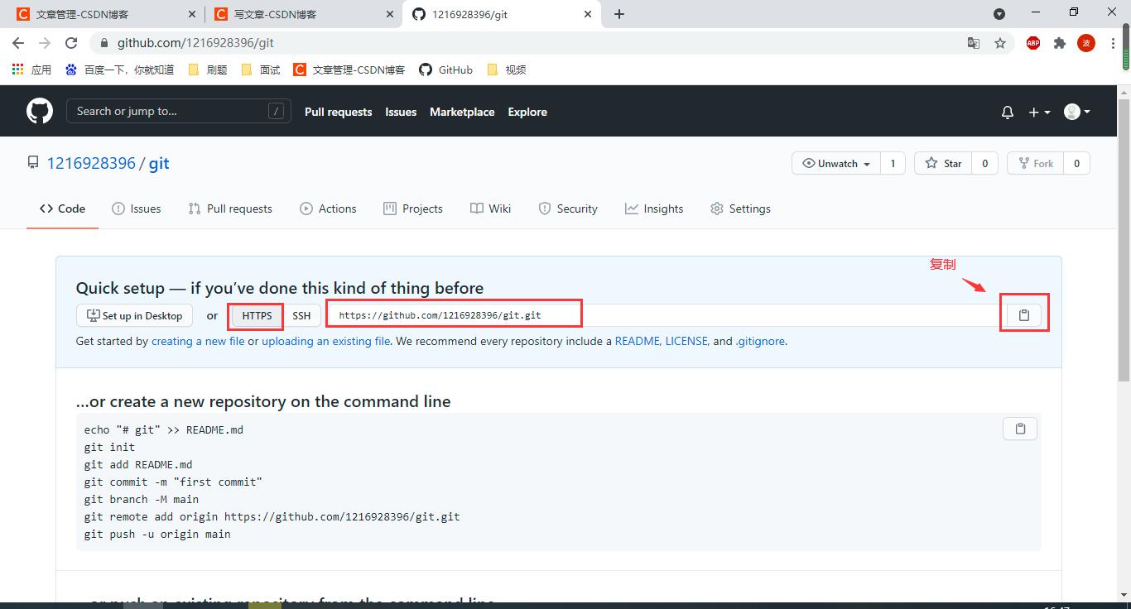Open the 视频 bookmark folder

pos(507,70)
